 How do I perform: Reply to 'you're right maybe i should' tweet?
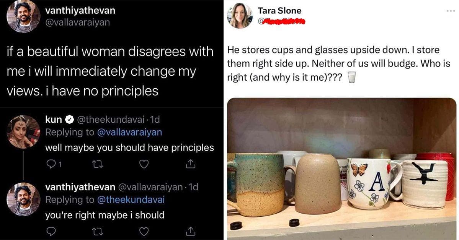(51, 232)
